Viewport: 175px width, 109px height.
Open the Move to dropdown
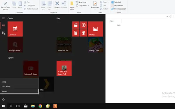tap(43, 6)
